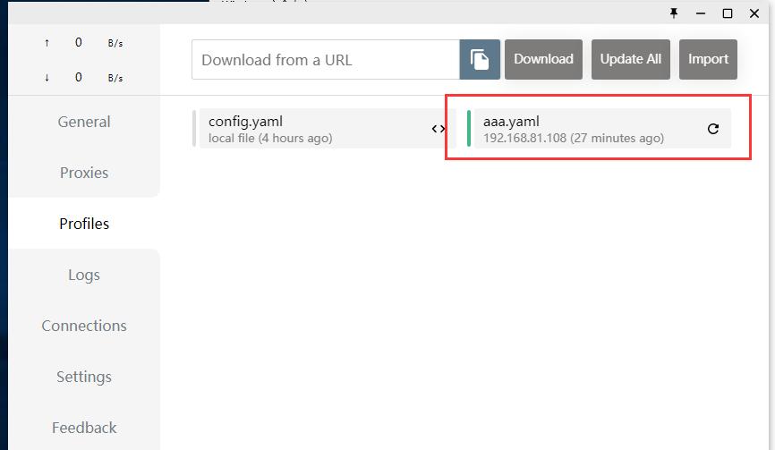Refresh the aaa.yaml profile

(712, 129)
